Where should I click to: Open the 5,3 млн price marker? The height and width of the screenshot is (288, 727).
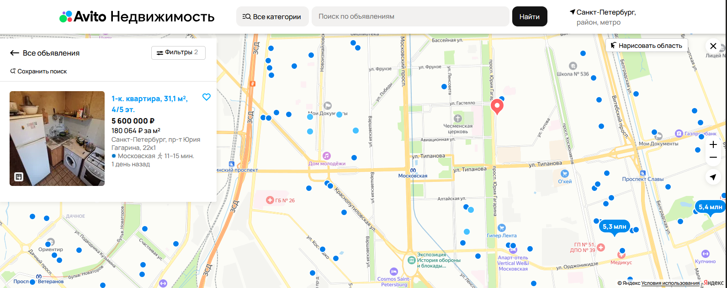pyautogui.click(x=614, y=227)
